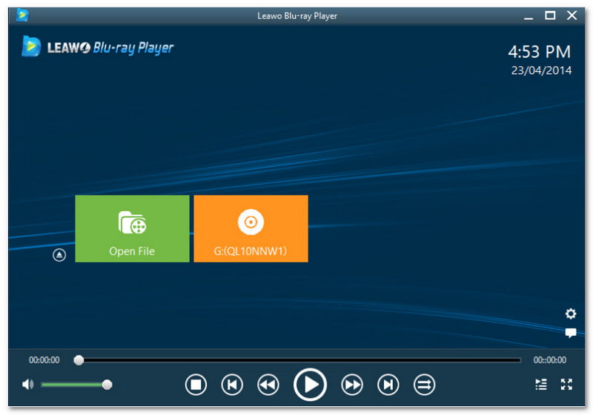The image size is (593, 415).
Task: Start playback with the Play button
Action: 310,385
